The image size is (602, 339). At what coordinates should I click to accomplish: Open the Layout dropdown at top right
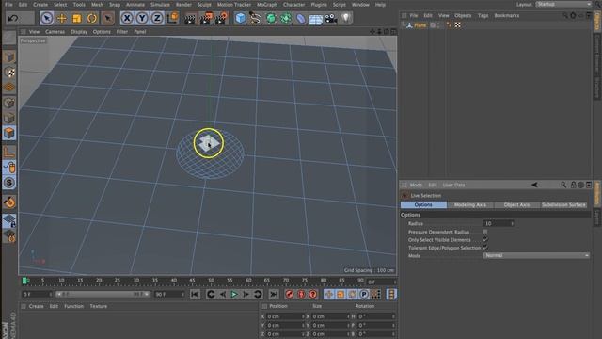(563, 4)
